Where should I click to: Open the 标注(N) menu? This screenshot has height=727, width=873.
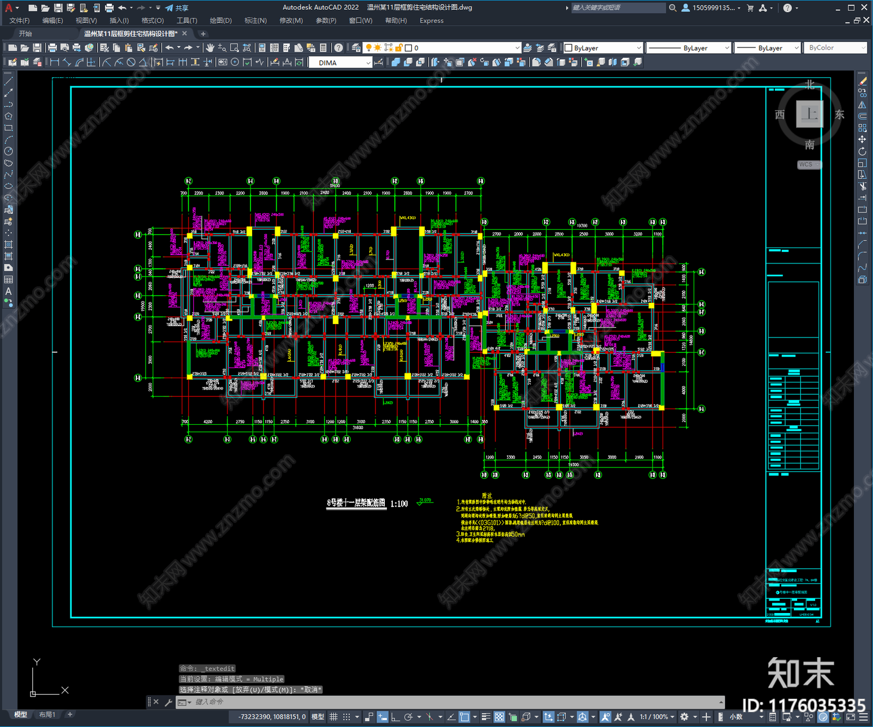click(x=255, y=20)
